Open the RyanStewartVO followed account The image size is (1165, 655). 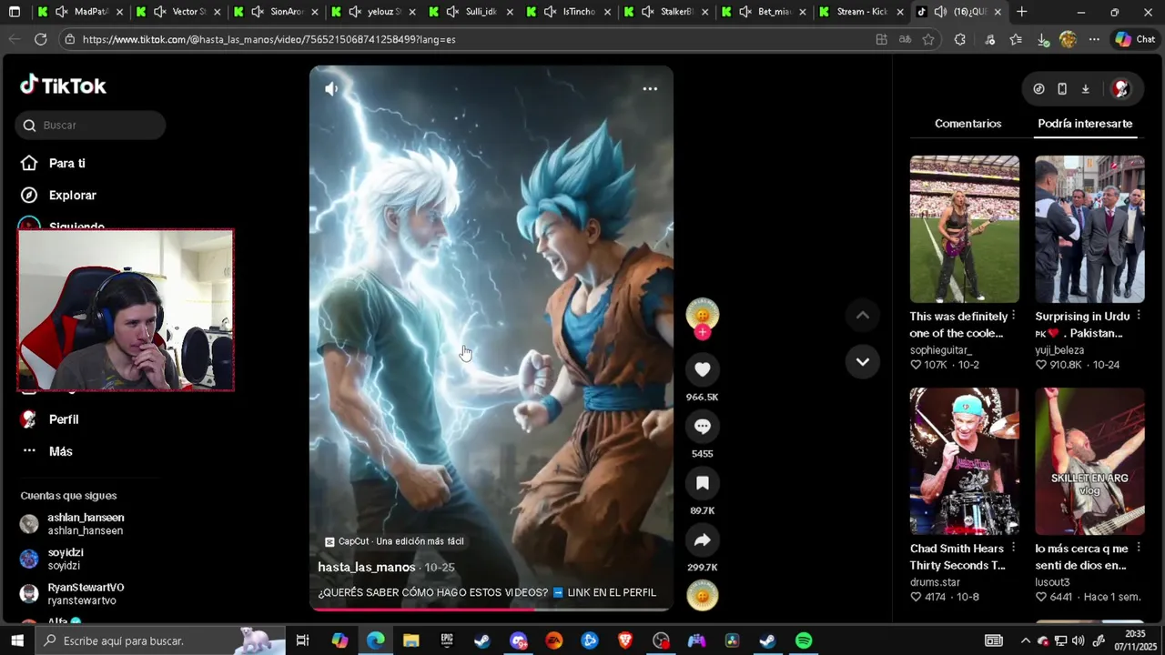click(72, 594)
